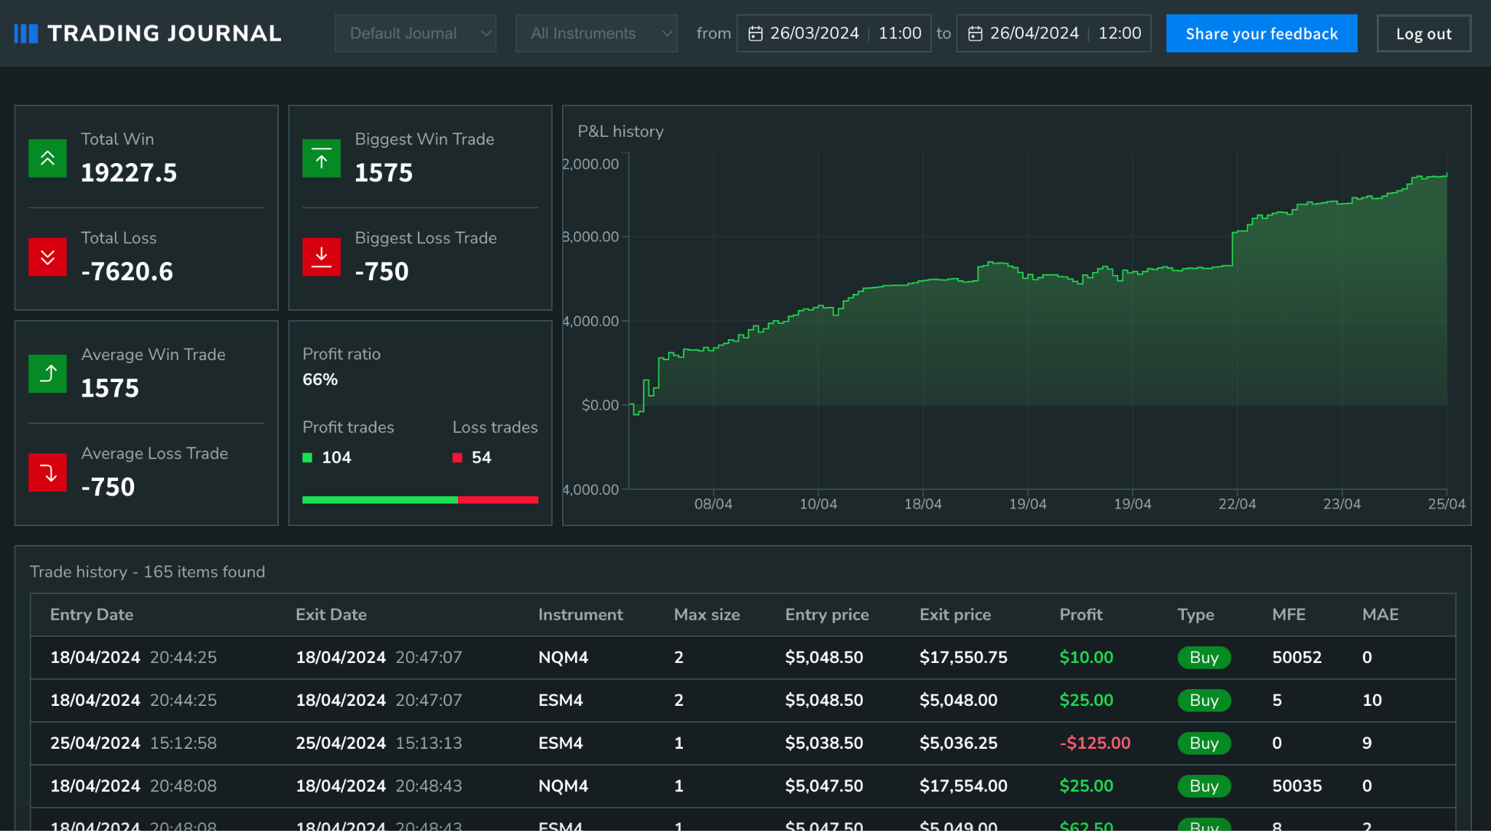Select the Entry Date column header
The image size is (1491, 831).
(91, 614)
